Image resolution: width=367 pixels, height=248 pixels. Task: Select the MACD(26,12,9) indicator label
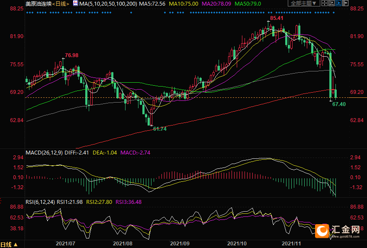(44, 153)
